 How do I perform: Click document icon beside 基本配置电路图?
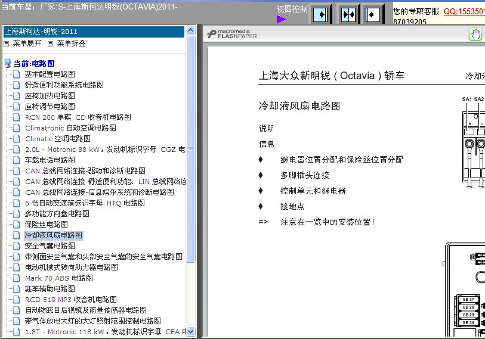tap(17, 74)
